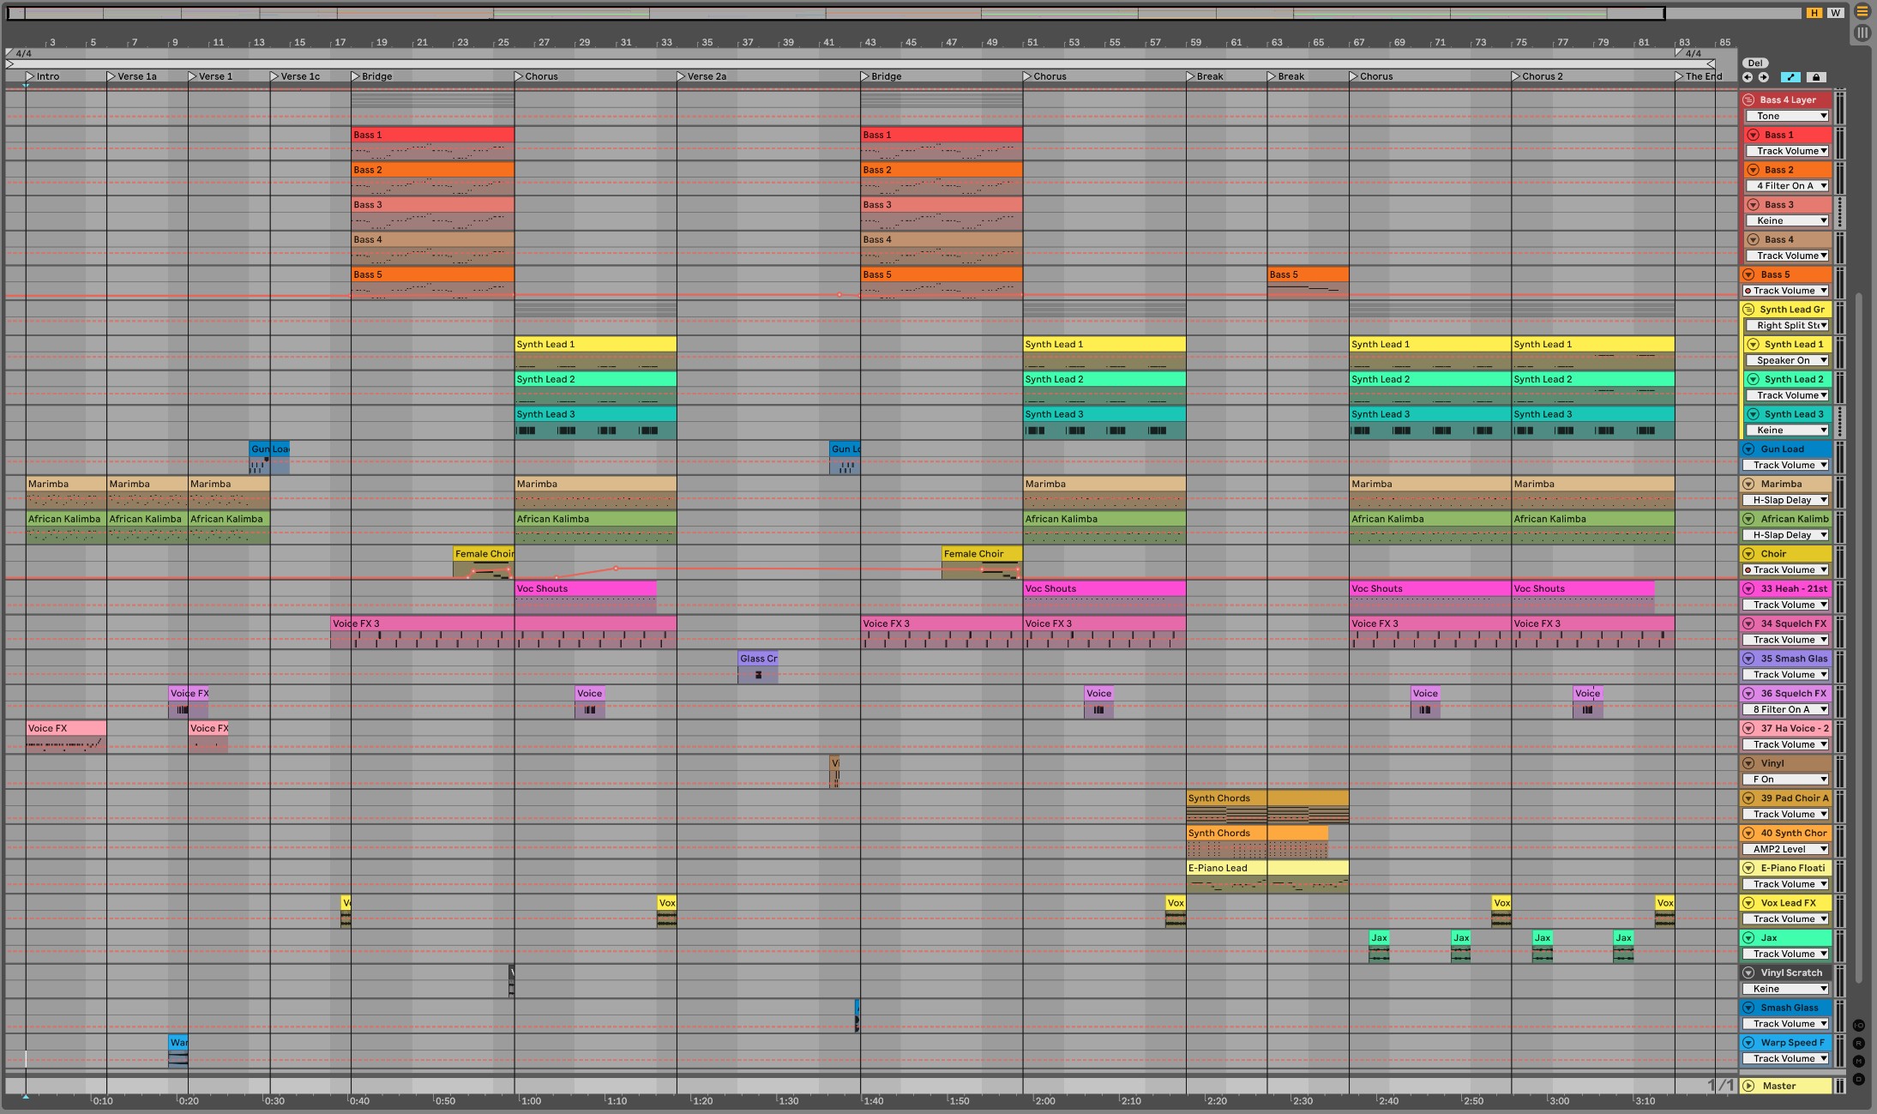
Task: Toggle the R returns section button
Action: pyautogui.click(x=1859, y=1044)
